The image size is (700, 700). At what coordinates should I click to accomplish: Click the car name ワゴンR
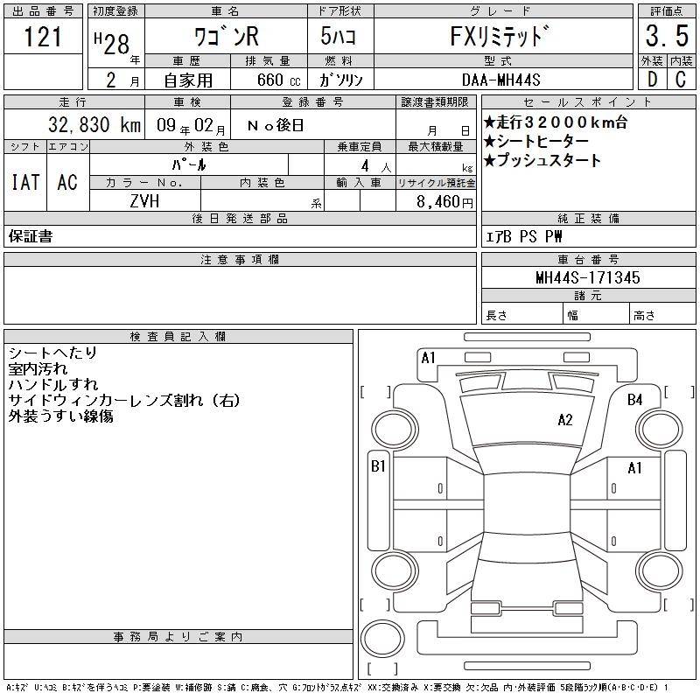(227, 37)
